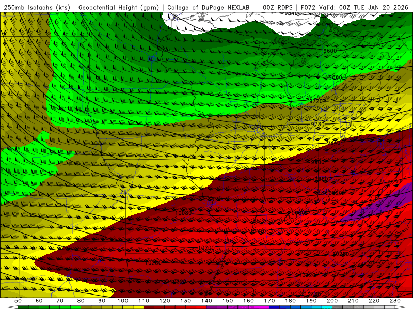Image resolution: width=413 pixels, height=310 pixels.
Task: Click the bright yellow swatch in the color bar
Action: (138, 307)
